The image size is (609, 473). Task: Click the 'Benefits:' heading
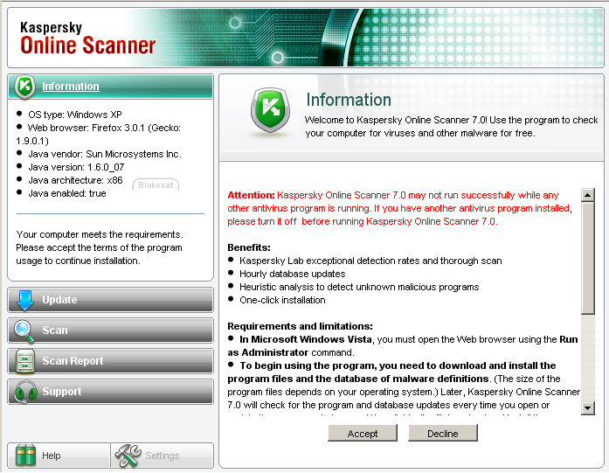tap(249, 247)
